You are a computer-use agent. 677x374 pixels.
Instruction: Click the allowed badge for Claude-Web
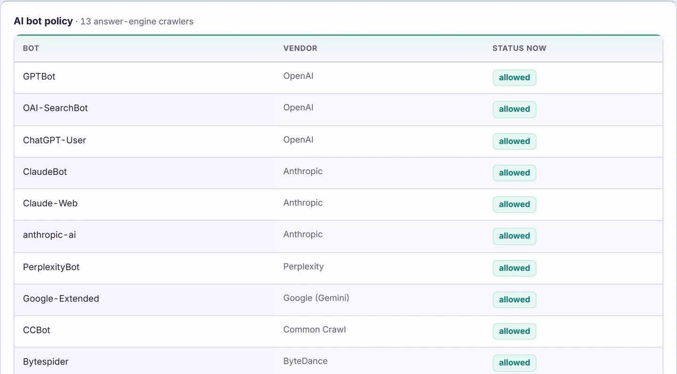(514, 204)
